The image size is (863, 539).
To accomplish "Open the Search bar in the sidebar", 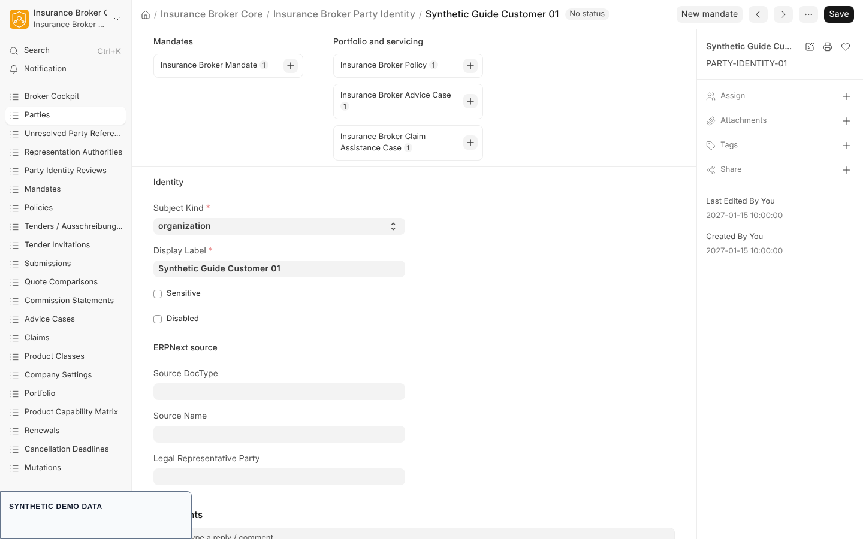I will [65, 51].
